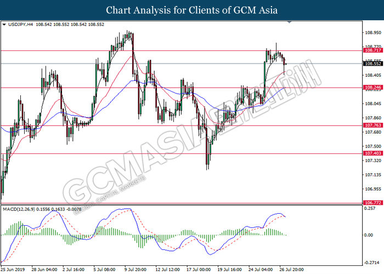Click the 108.950 price scale value
The image size is (384, 274).
tap(373, 32)
